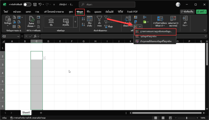Click the Accessibility check status icon
Image resolution: width=209 pixels, height=120 pixels.
click(x=12, y=118)
